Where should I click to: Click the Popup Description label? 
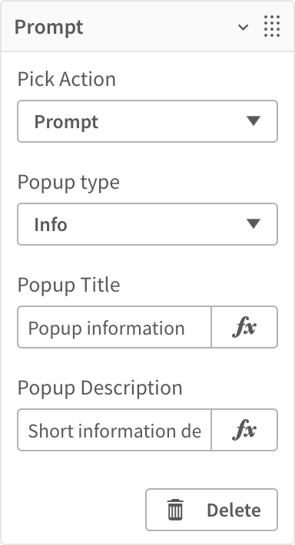(x=100, y=388)
